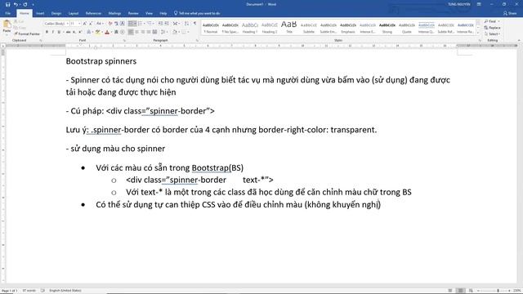523x294 pixels.
Task: Align paragraph text to the right
Action: pyautogui.click(x=143, y=32)
